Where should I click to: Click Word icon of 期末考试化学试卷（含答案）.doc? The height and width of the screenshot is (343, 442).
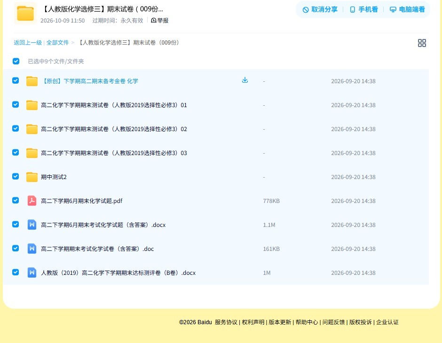(x=32, y=249)
